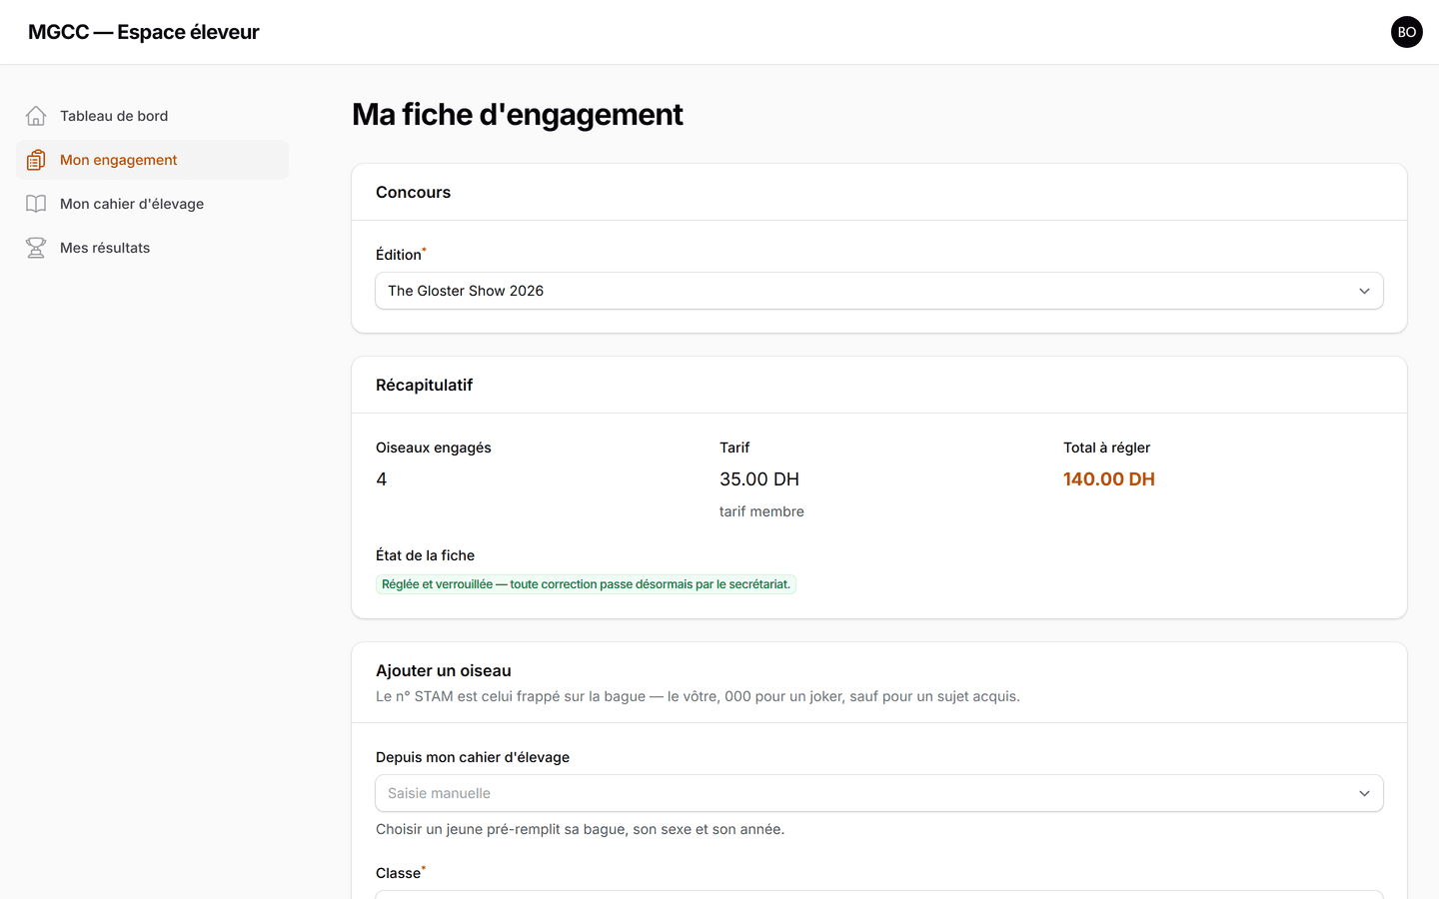The image size is (1439, 899).
Task: Go to Tableau de bord
Action: [x=152, y=116]
